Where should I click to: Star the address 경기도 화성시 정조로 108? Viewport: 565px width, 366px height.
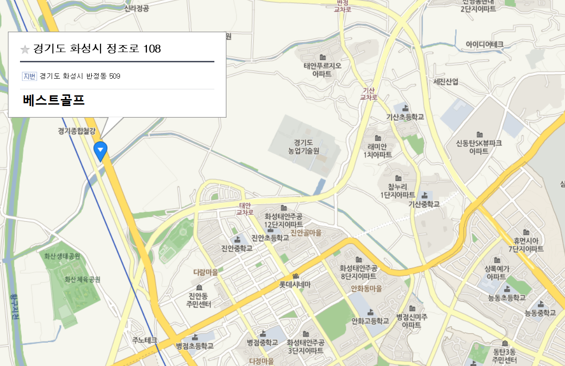pos(25,49)
